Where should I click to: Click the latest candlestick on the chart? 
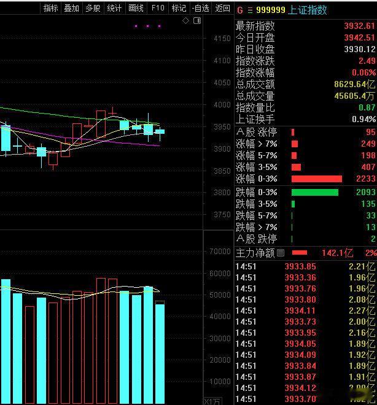tap(160, 132)
